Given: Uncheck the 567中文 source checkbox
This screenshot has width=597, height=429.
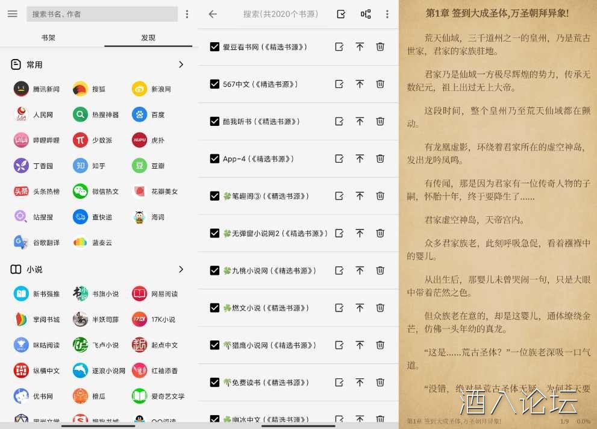Looking at the screenshot, I should point(214,84).
